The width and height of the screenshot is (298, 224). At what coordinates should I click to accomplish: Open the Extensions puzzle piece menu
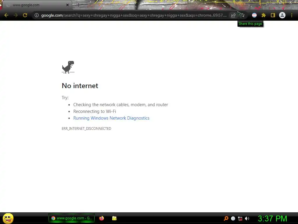coord(264,15)
